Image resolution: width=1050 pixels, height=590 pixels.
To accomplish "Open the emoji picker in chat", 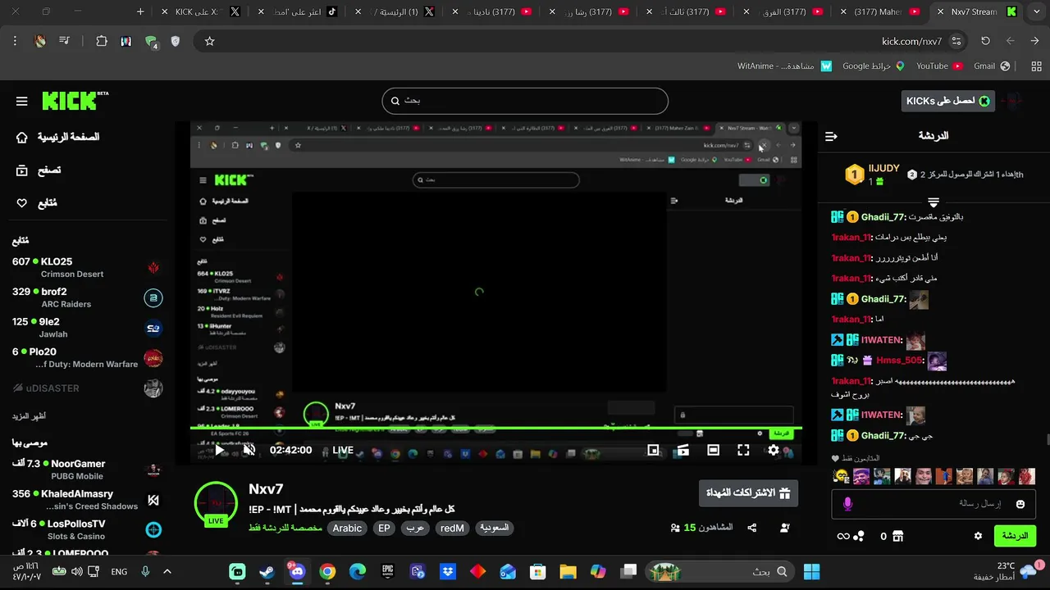I will point(1020,504).
